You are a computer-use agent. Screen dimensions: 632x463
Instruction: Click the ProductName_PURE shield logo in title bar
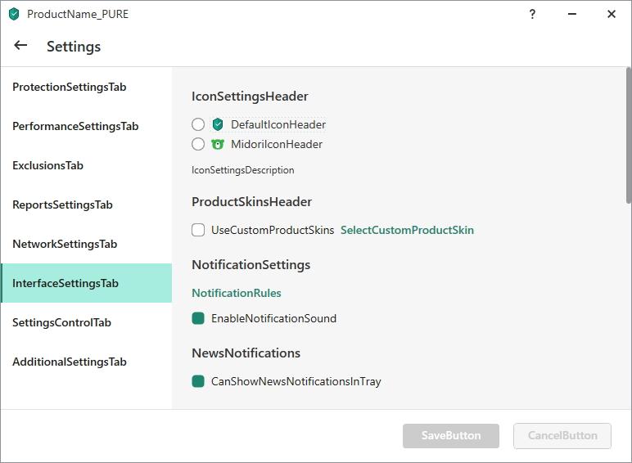pos(14,14)
